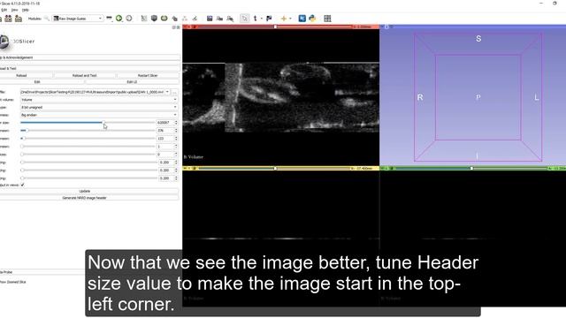The image size is (566, 318).
Task: Click the Restart Slicer button
Action: 148,75
